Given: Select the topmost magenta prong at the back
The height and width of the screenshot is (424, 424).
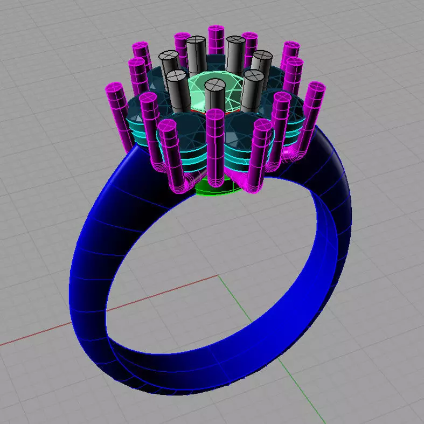Looking at the screenshot, I should (216, 39).
